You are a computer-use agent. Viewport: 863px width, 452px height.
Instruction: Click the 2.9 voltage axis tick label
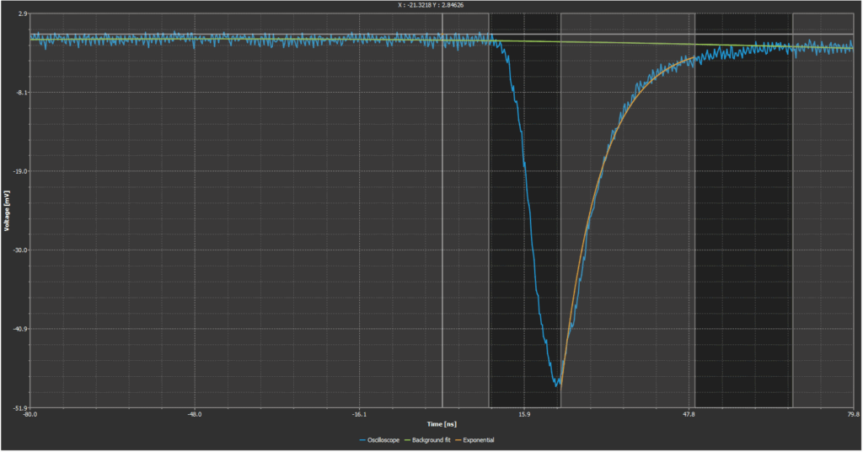click(21, 13)
